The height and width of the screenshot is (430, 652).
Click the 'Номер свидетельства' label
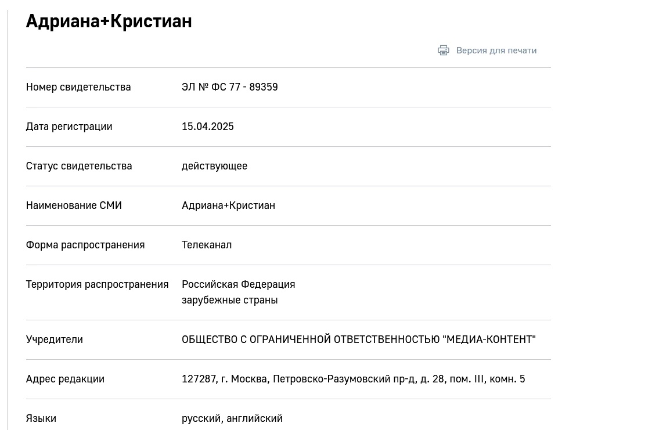coord(78,87)
